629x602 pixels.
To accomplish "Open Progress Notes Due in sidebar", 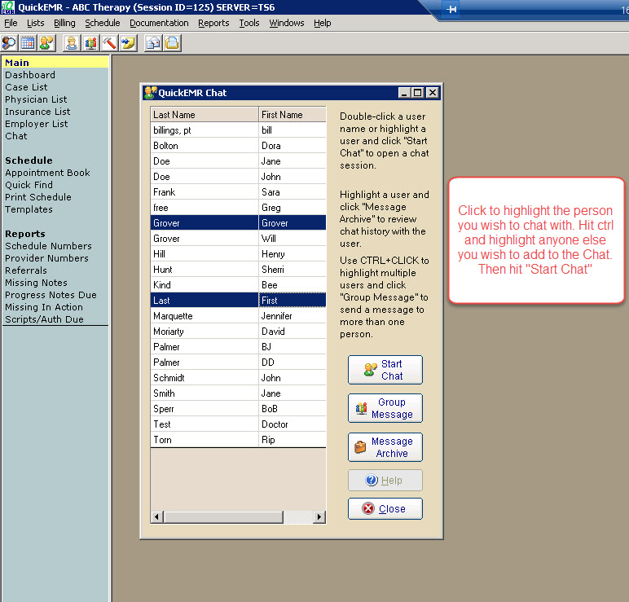I will point(51,295).
